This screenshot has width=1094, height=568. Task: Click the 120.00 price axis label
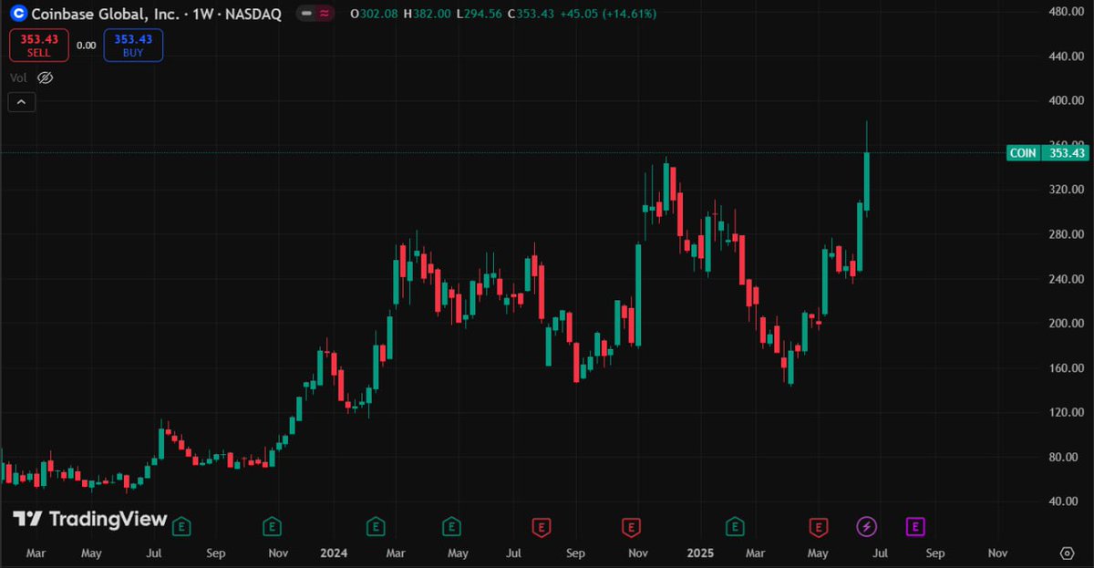pyautogui.click(x=1066, y=413)
